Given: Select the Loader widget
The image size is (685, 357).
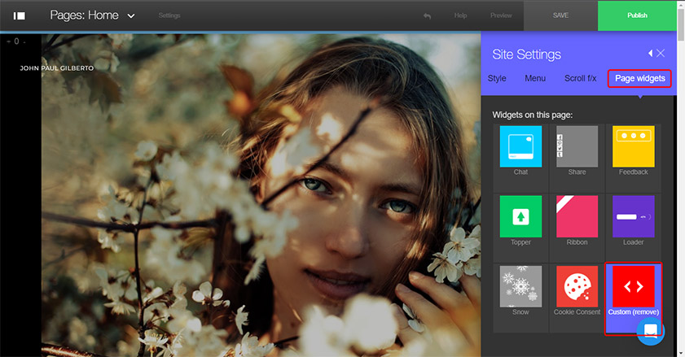Looking at the screenshot, I should coord(633,217).
